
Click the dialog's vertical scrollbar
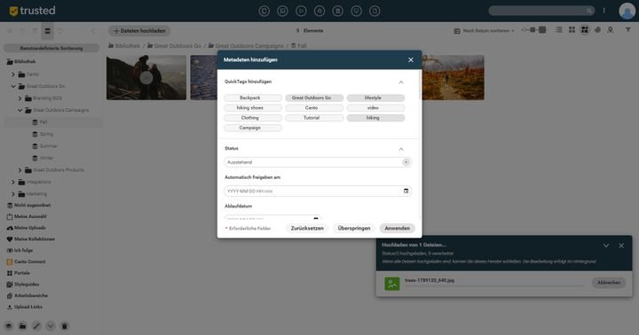(x=420, y=85)
